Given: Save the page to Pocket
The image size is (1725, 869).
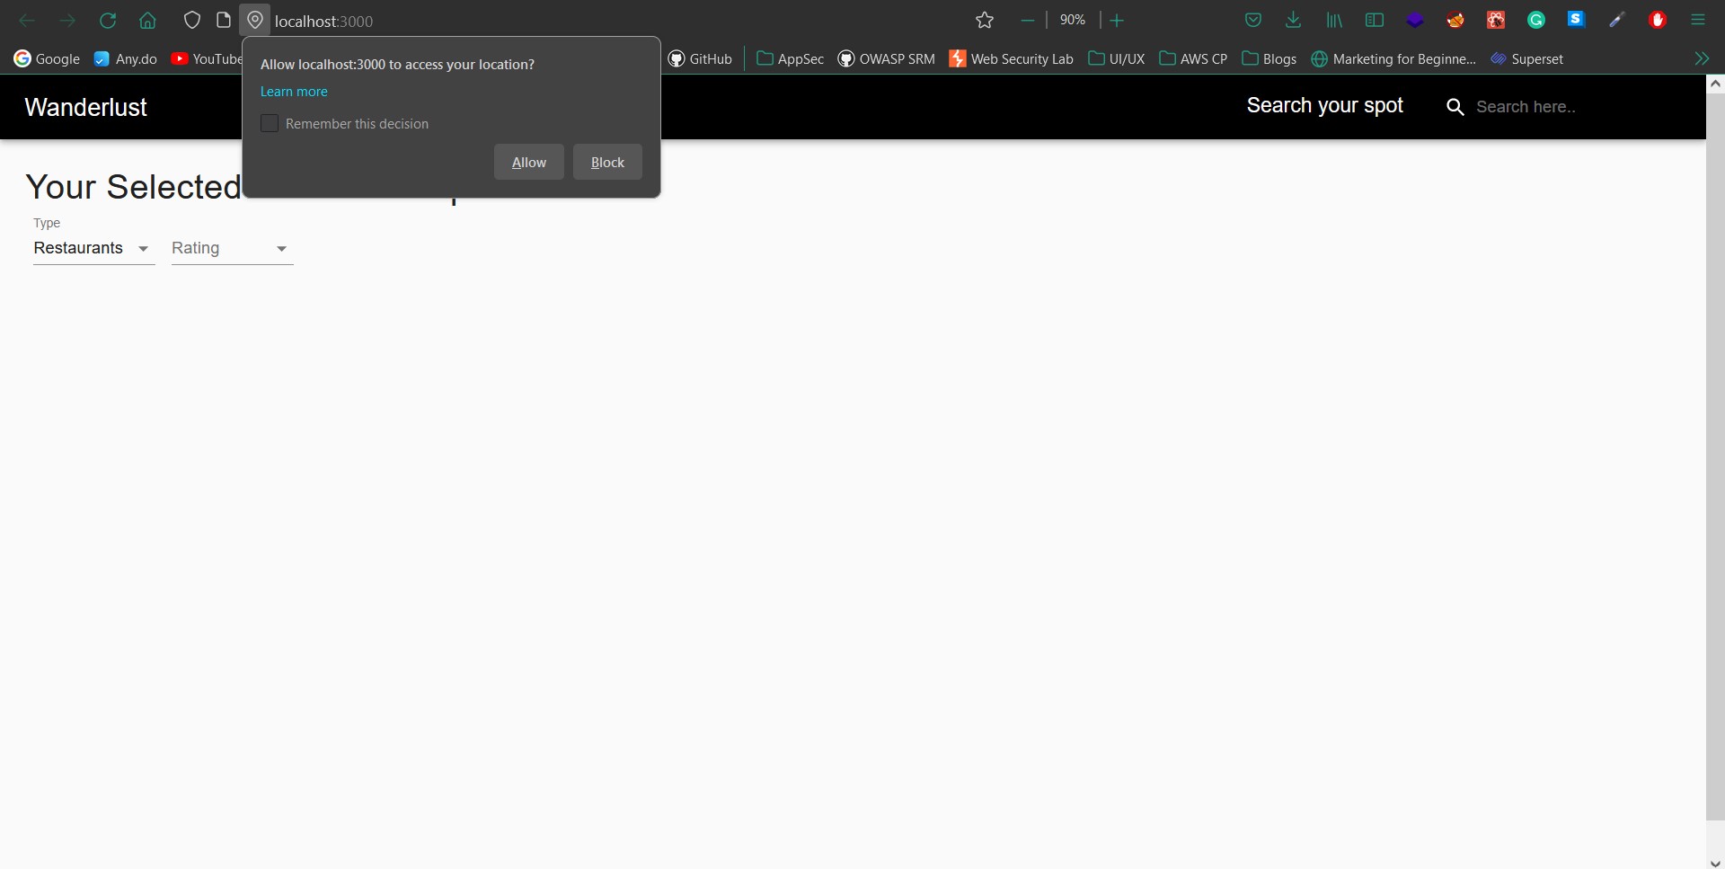Looking at the screenshot, I should tap(1252, 20).
